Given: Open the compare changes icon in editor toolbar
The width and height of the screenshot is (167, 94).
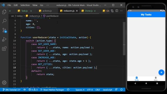Looking at the screenshot, I should click(112, 11).
